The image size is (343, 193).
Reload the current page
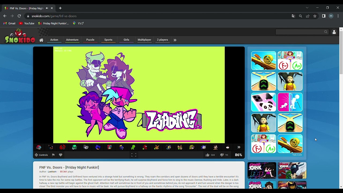[x=19, y=16]
